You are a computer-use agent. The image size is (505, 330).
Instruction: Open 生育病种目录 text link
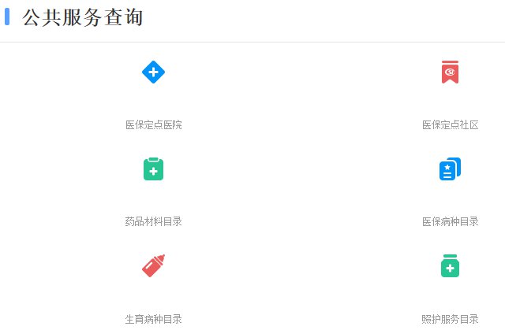tap(154, 319)
